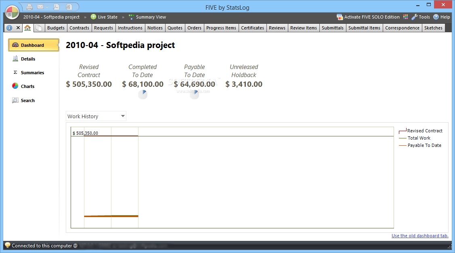Open the Contracts tab
Image resolution: width=455 pixels, height=253 pixels.
pos(79,28)
